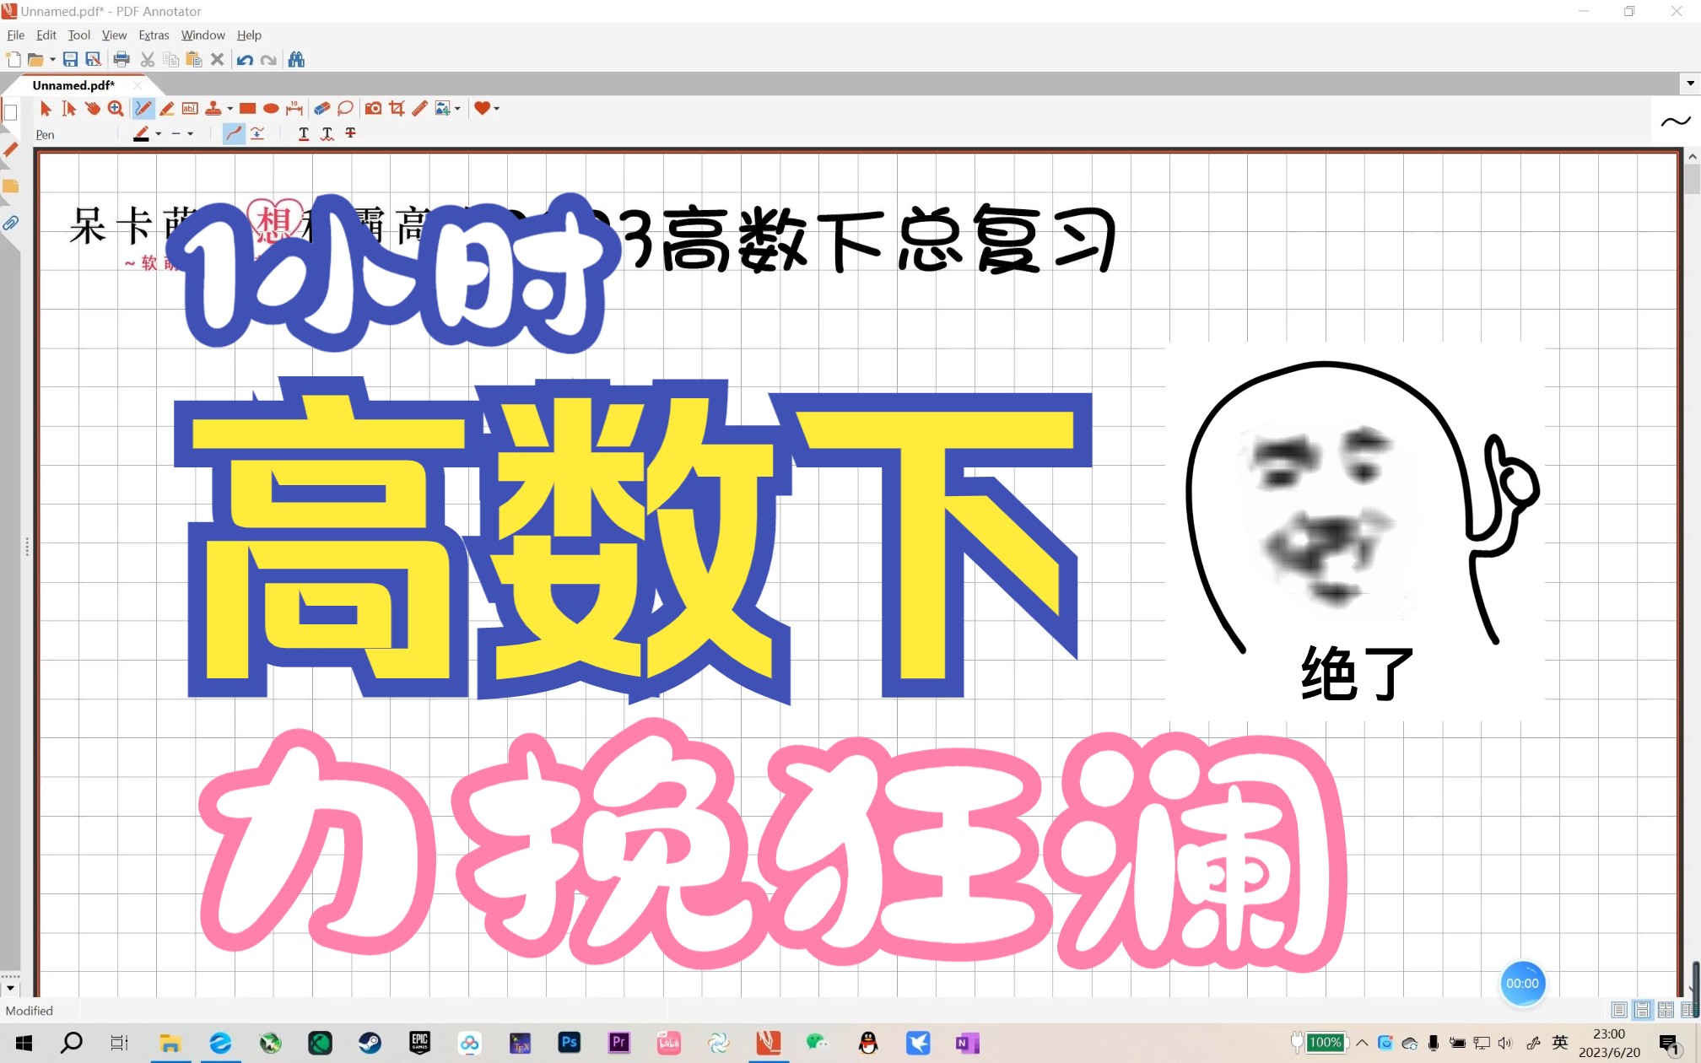Click the Ruler tool icon
This screenshot has height=1063, width=1701.
point(419,108)
